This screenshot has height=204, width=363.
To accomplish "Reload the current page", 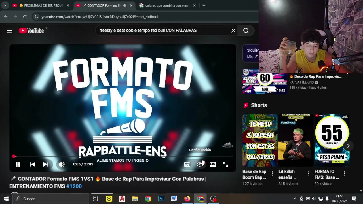I will pyautogui.click(x=25, y=17).
